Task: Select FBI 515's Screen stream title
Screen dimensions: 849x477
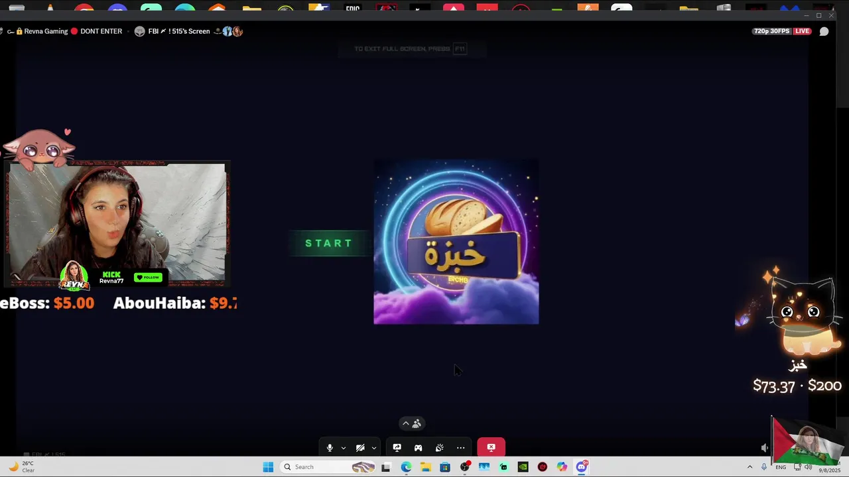Action: pos(179,31)
